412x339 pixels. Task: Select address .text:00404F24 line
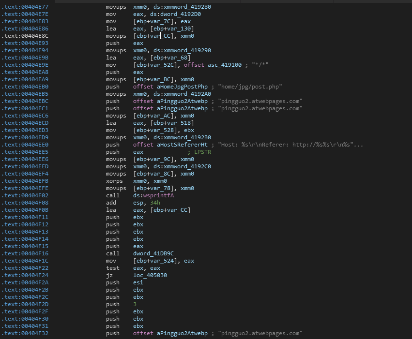[25, 276]
